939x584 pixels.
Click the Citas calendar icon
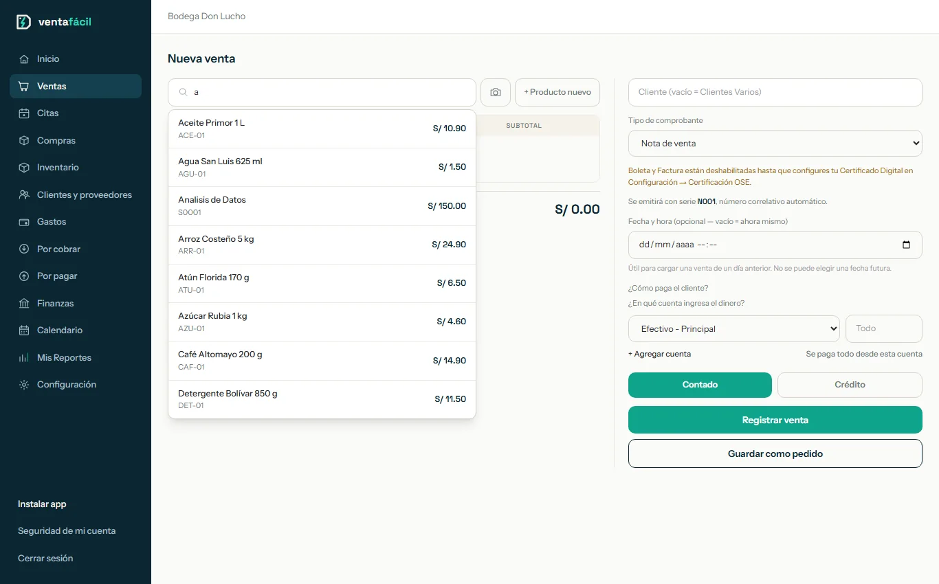pyautogui.click(x=24, y=113)
